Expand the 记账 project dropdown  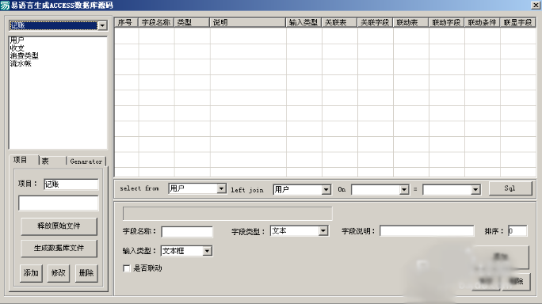102,25
